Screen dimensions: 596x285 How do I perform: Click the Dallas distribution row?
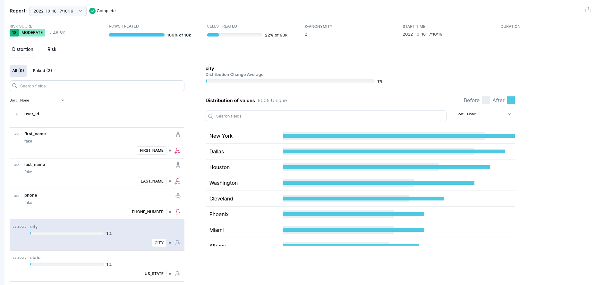coord(360,151)
